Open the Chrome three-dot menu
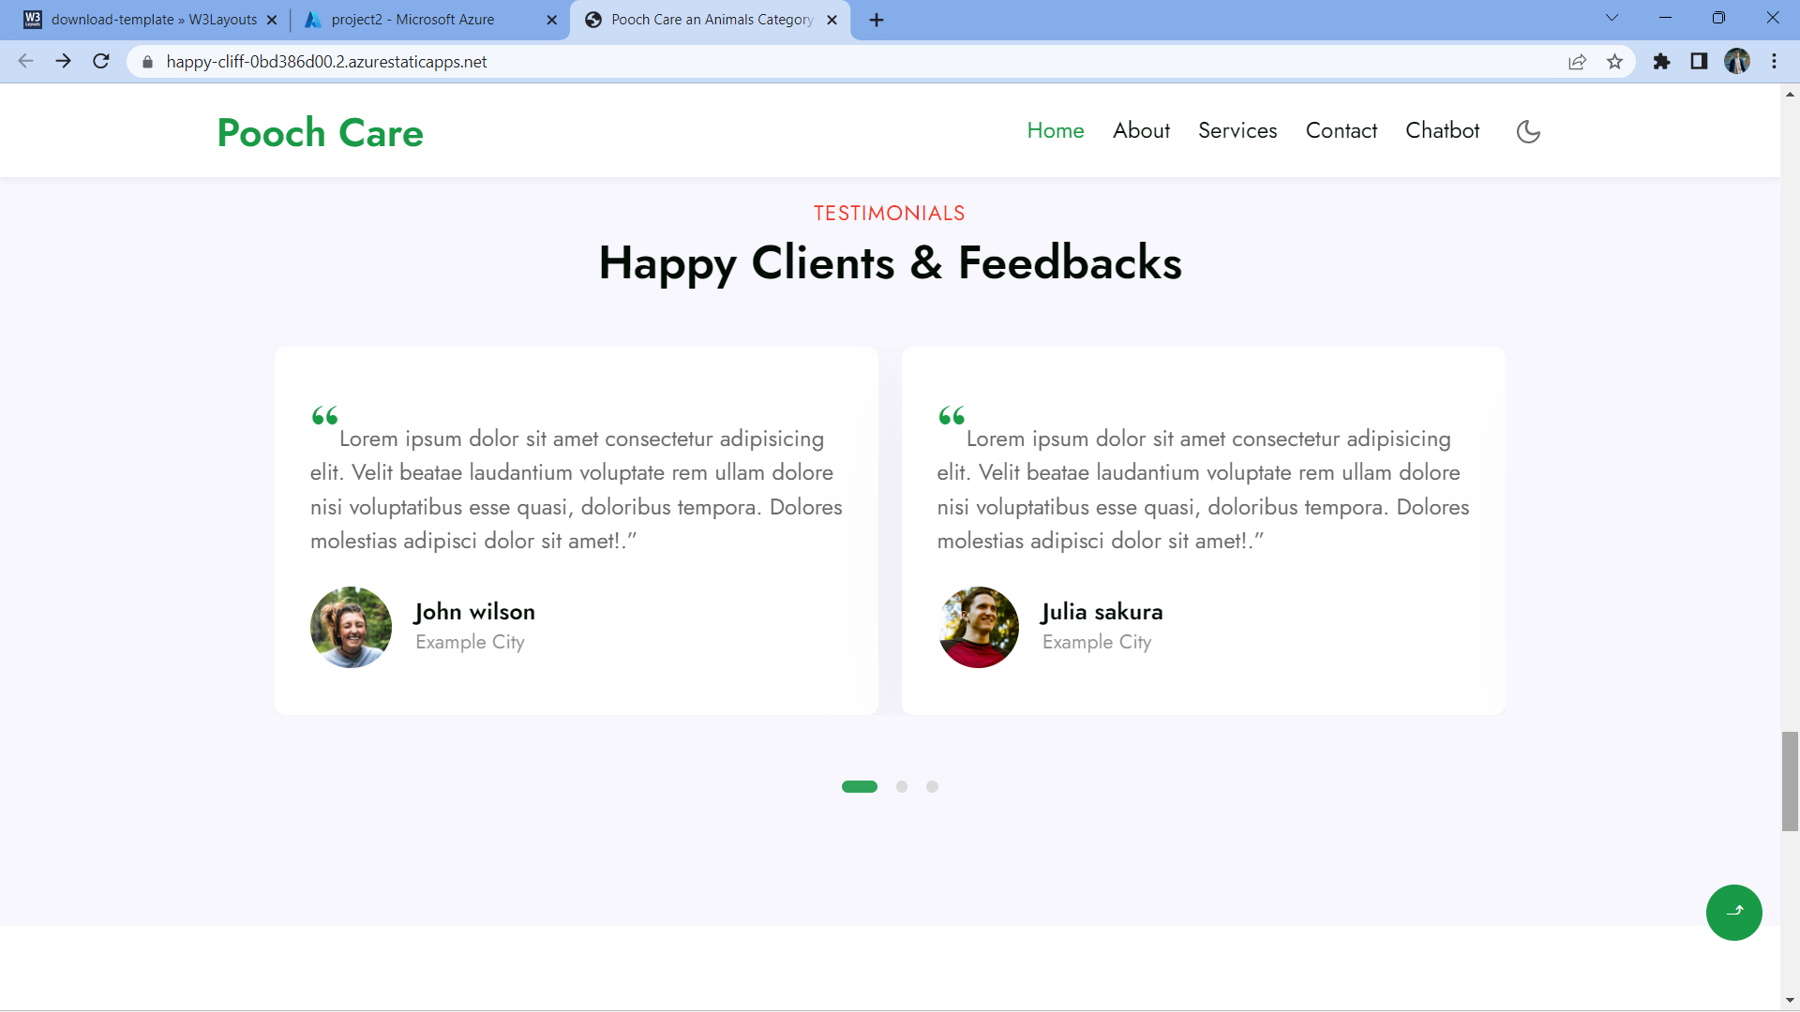The width and height of the screenshot is (1800, 1012). coord(1774,62)
